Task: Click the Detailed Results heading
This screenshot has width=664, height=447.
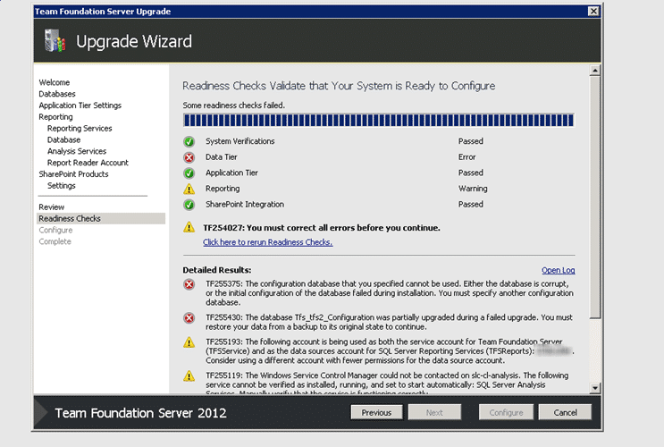Action: pos(217,270)
